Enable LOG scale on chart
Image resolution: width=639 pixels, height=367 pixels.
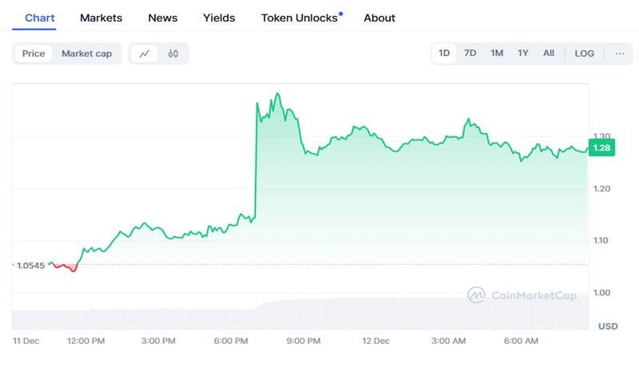[x=584, y=53]
